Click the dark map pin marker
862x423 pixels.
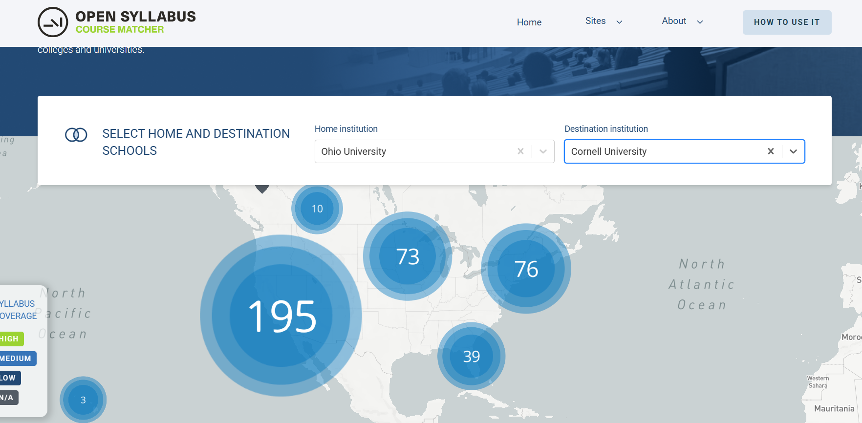coord(262,189)
